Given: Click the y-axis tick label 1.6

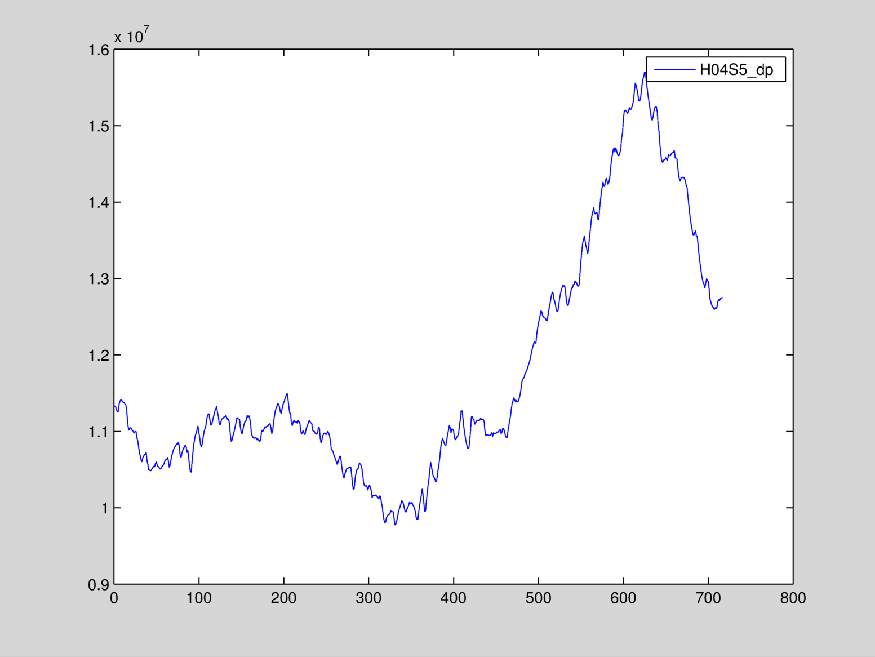Looking at the screenshot, I should (99, 50).
